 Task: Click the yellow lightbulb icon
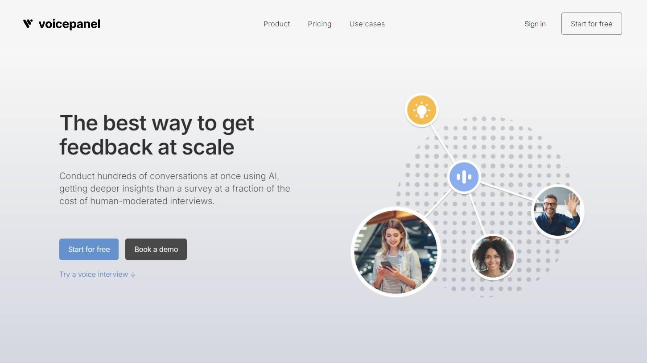click(421, 110)
